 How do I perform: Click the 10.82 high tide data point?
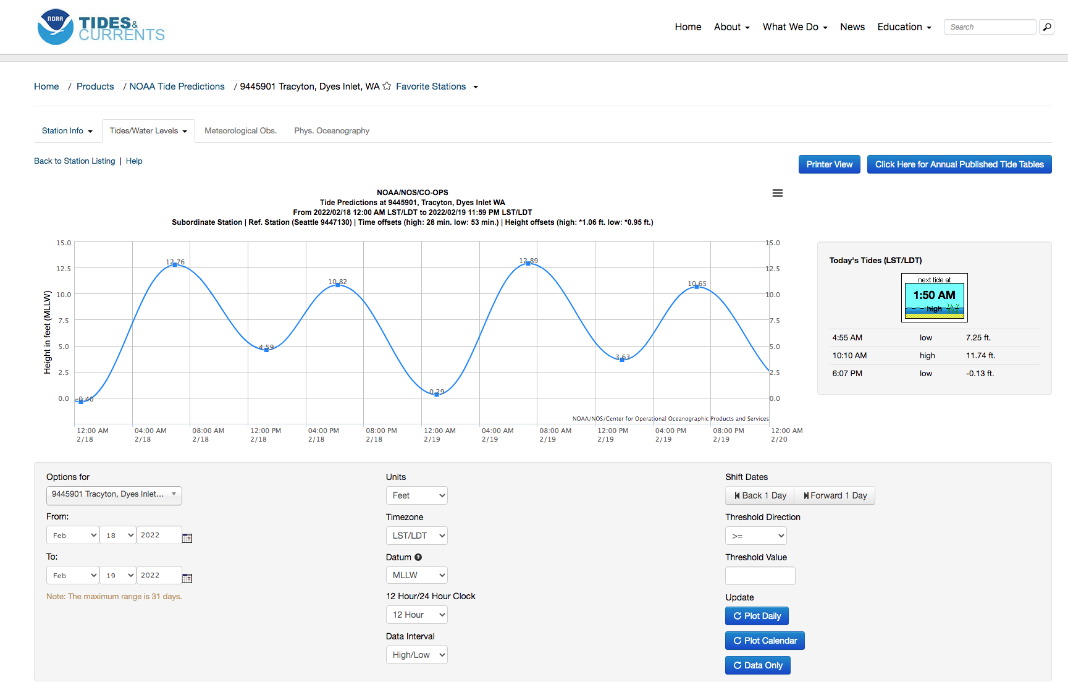(337, 285)
